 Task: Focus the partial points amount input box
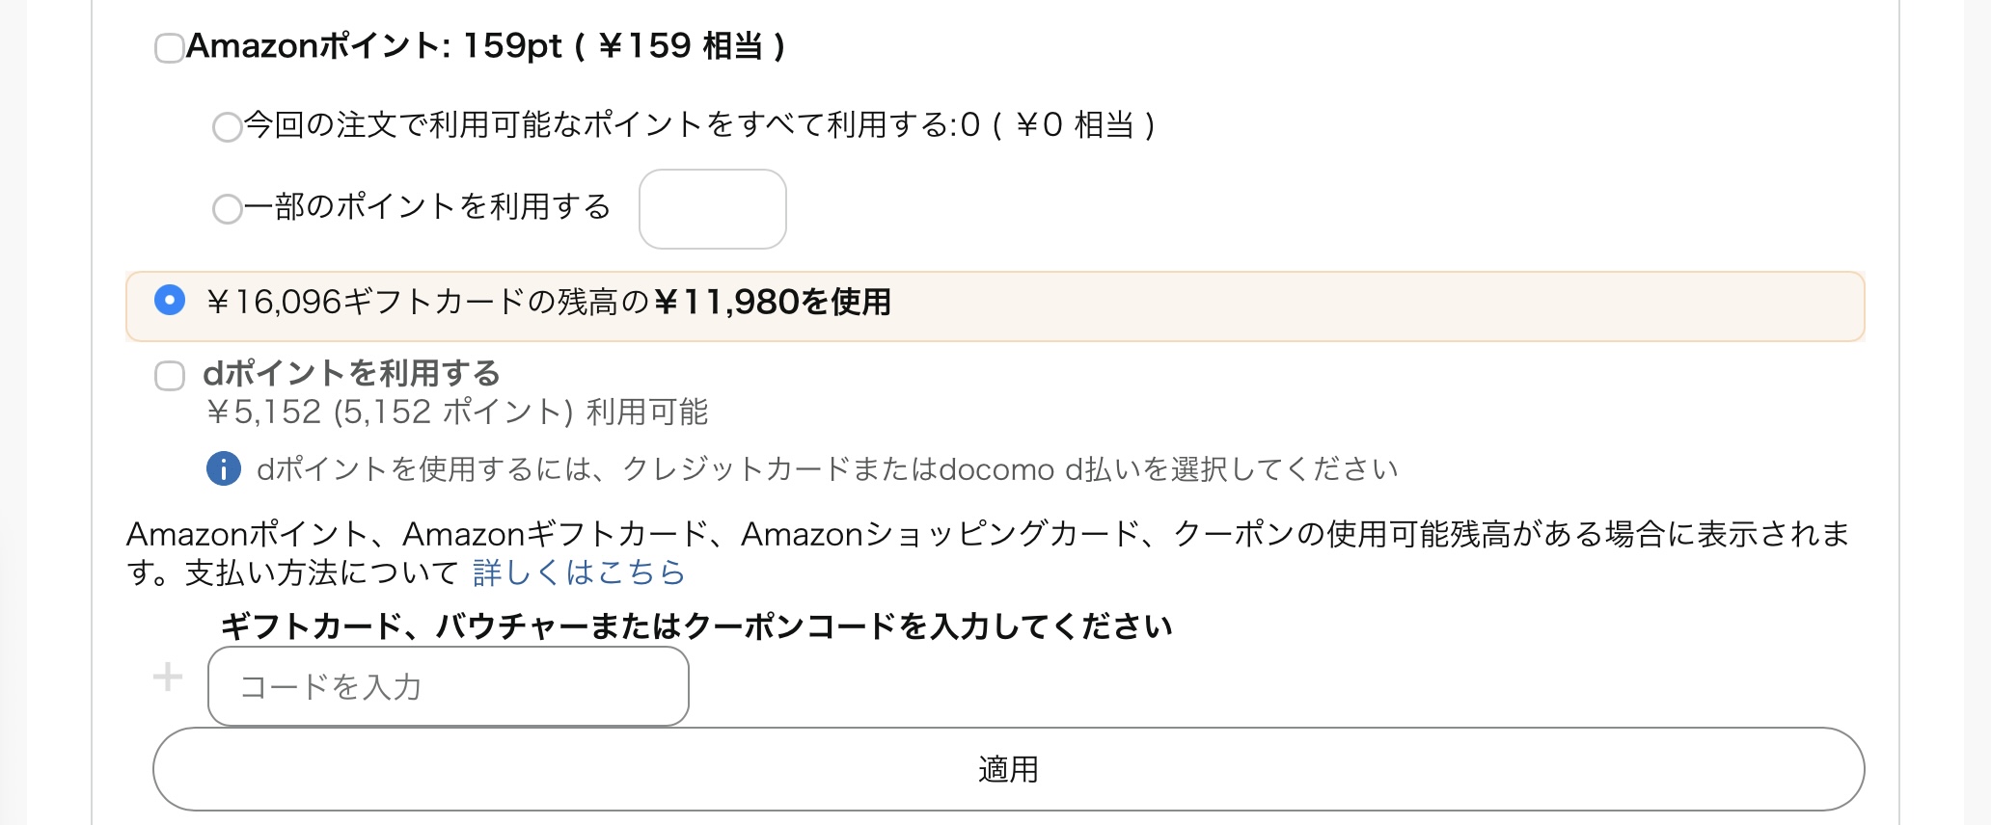tap(712, 209)
